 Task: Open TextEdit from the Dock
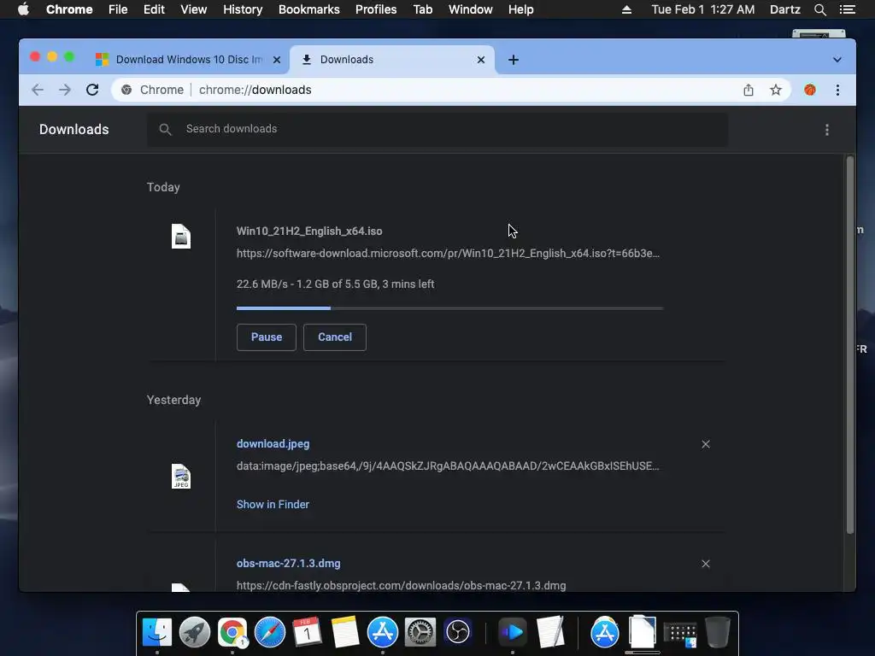[550, 632]
